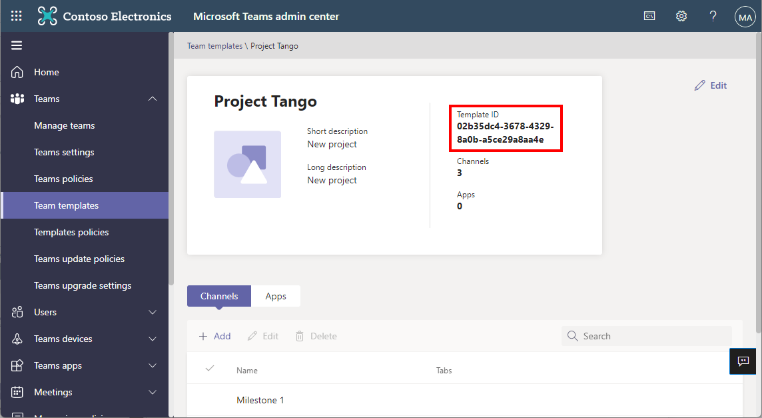
Task: Open the feedback chat icon
Action: pyautogui.click(x=743, y=361)
